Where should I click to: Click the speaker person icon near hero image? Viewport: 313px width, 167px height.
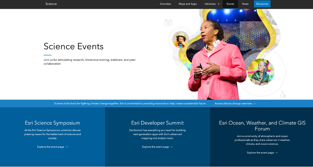(x=283, y=95)
